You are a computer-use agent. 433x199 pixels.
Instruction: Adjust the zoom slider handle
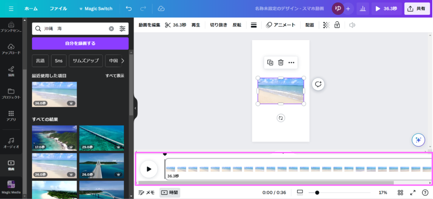317,192
